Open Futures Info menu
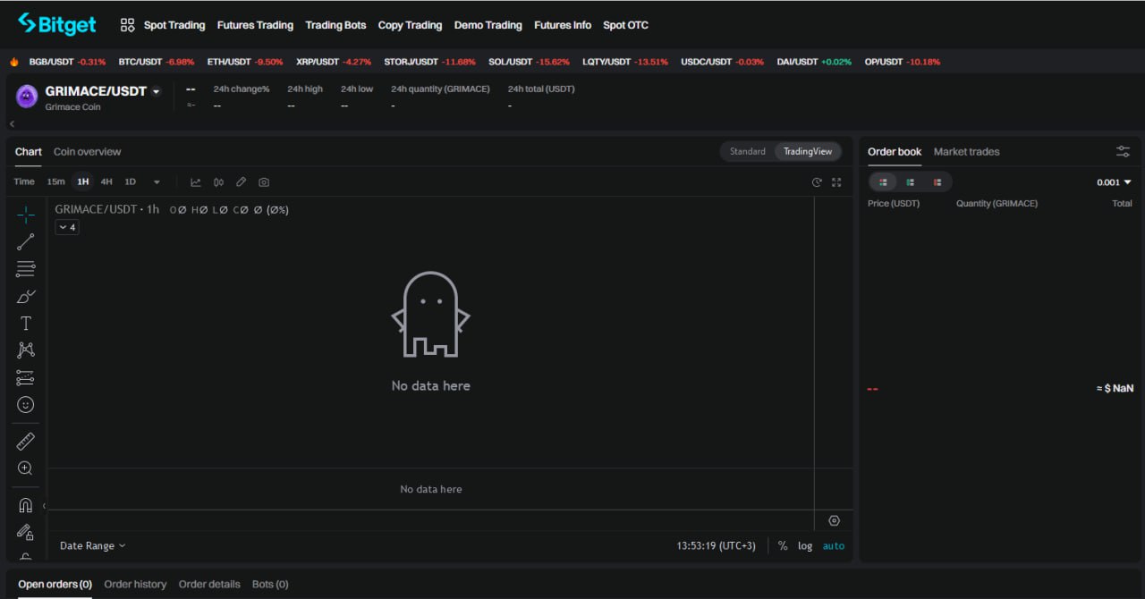The width and height of the screenshot is (1145, 599). click(563, 25)
